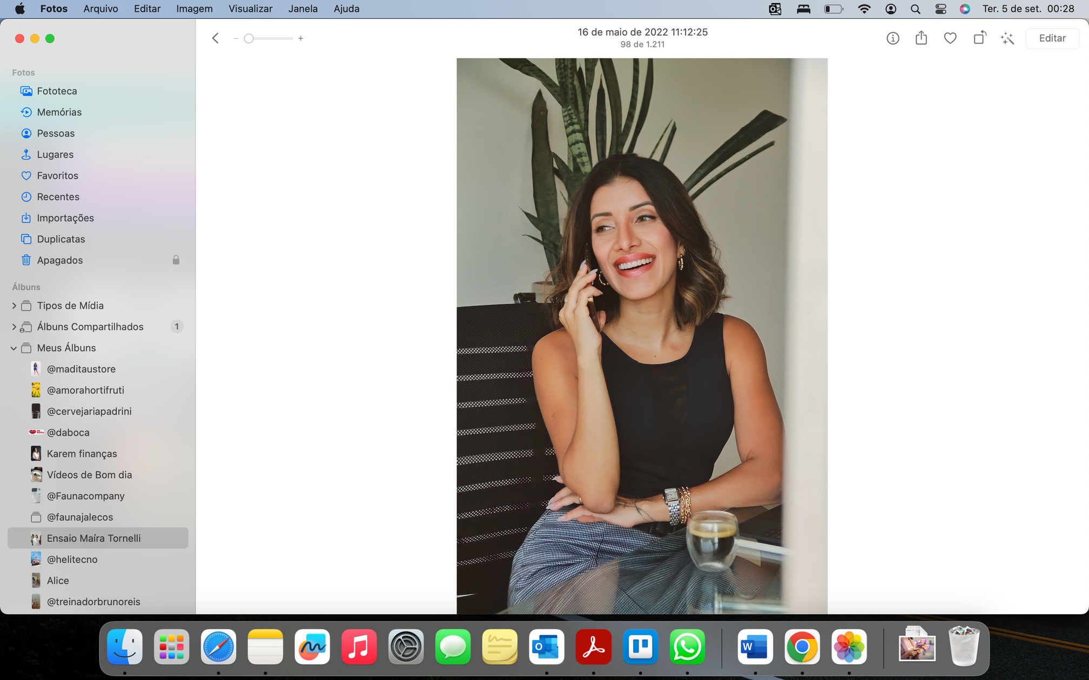
Task: Launch Adobe Acrobat from the Dock
Action: pyautogui.click(x=593, y=647)
